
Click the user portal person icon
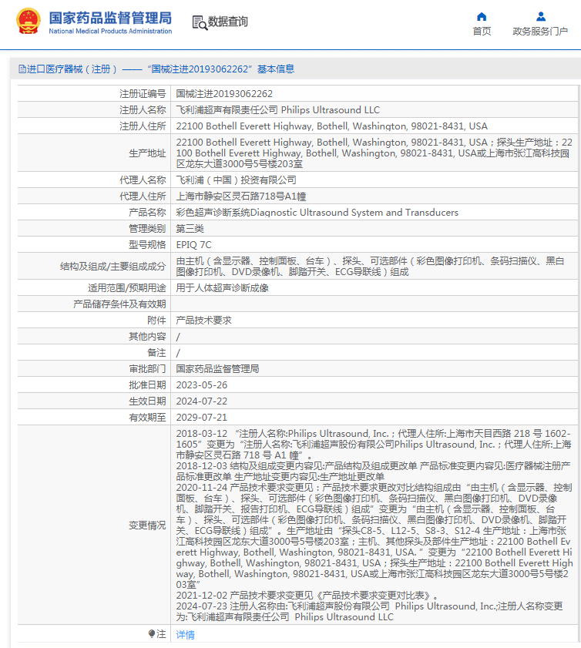click(540, 16)
